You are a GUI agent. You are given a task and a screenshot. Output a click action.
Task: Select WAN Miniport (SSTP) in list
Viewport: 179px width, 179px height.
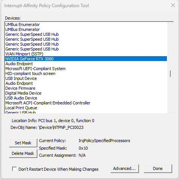pyautogui.click(x=86, y=54)
